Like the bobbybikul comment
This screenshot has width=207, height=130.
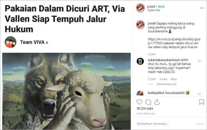tap(199, 94)
